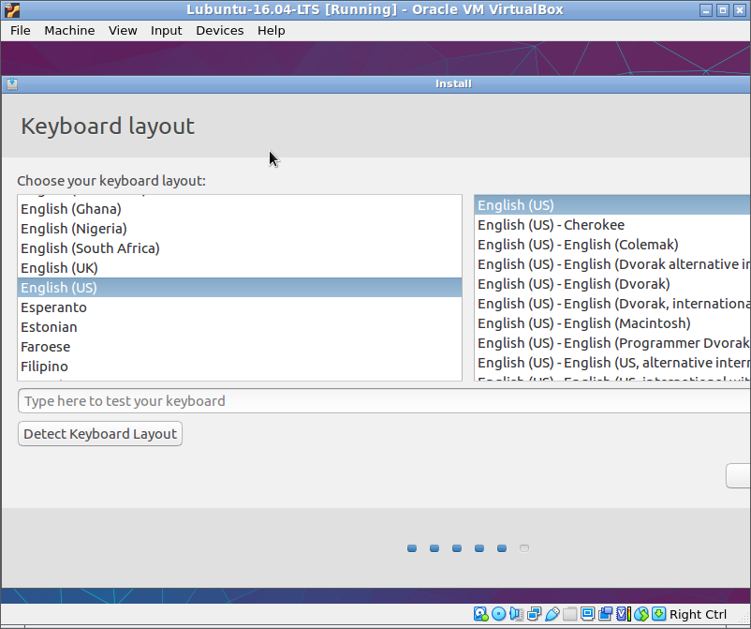Click the shared folders status icon
This screenshot has width=751, height=629.
(x=570, y=614)
